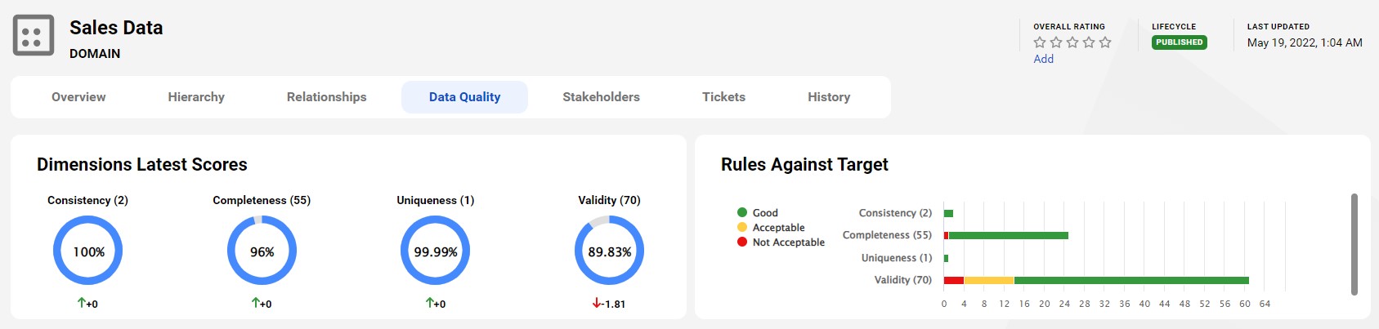Click the Consistency 100% donut chart

(x=88, y=251)
